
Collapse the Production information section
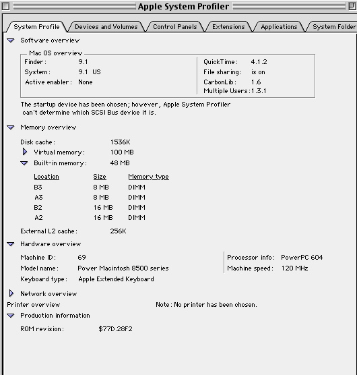11,316
